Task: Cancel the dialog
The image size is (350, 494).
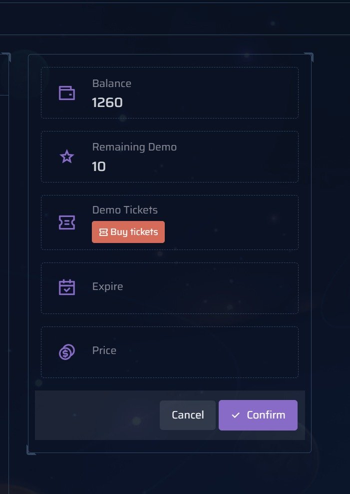Action: (188, 415)
